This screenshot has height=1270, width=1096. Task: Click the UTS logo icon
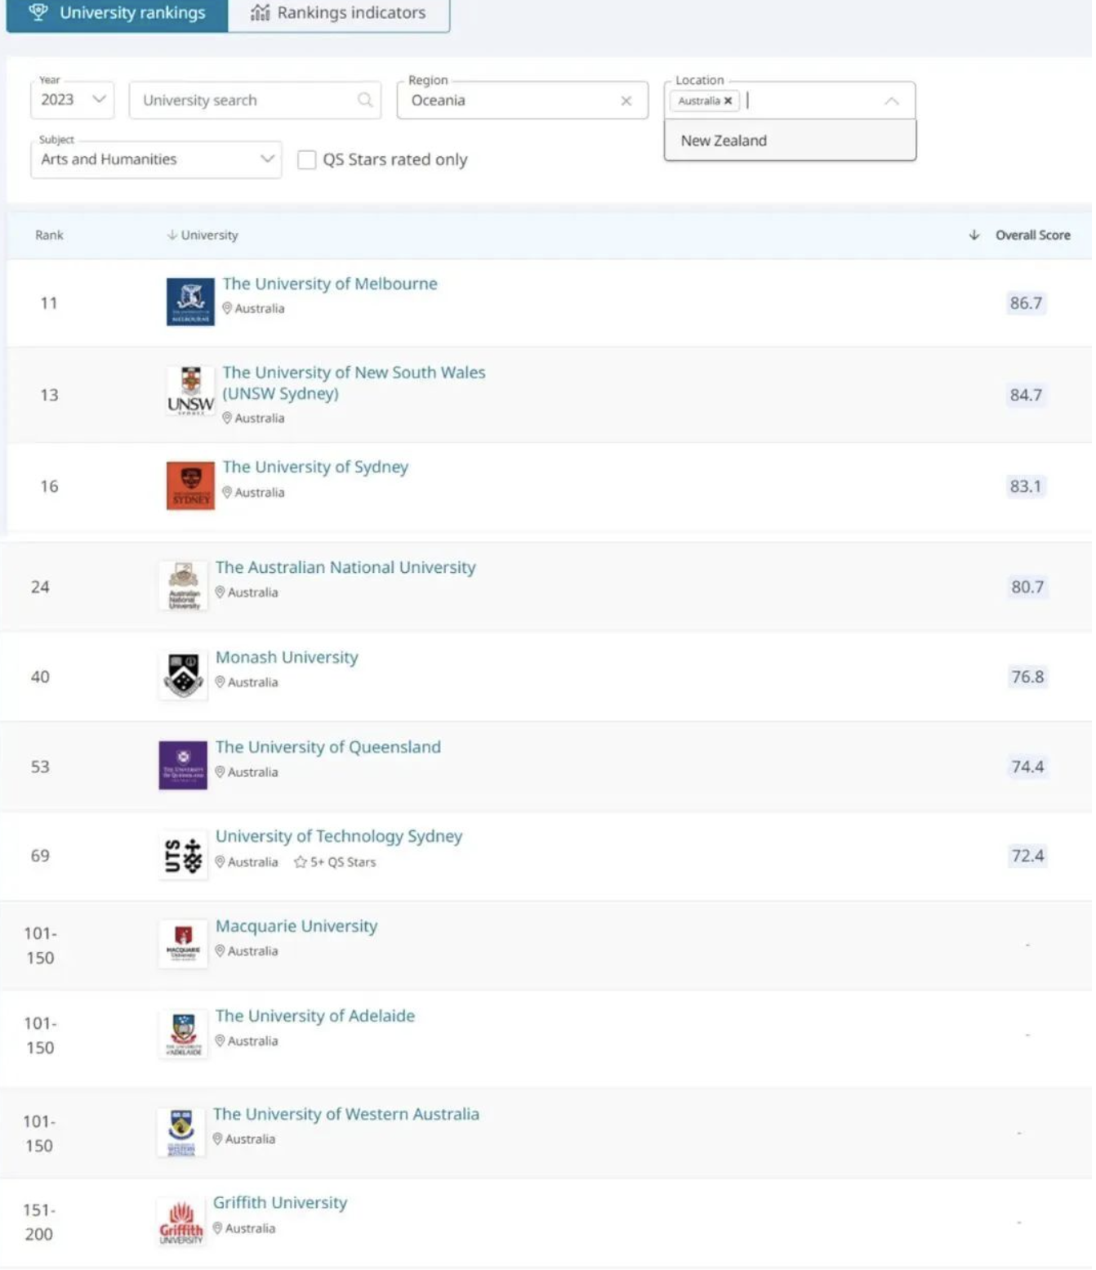[x=183, y=856]
